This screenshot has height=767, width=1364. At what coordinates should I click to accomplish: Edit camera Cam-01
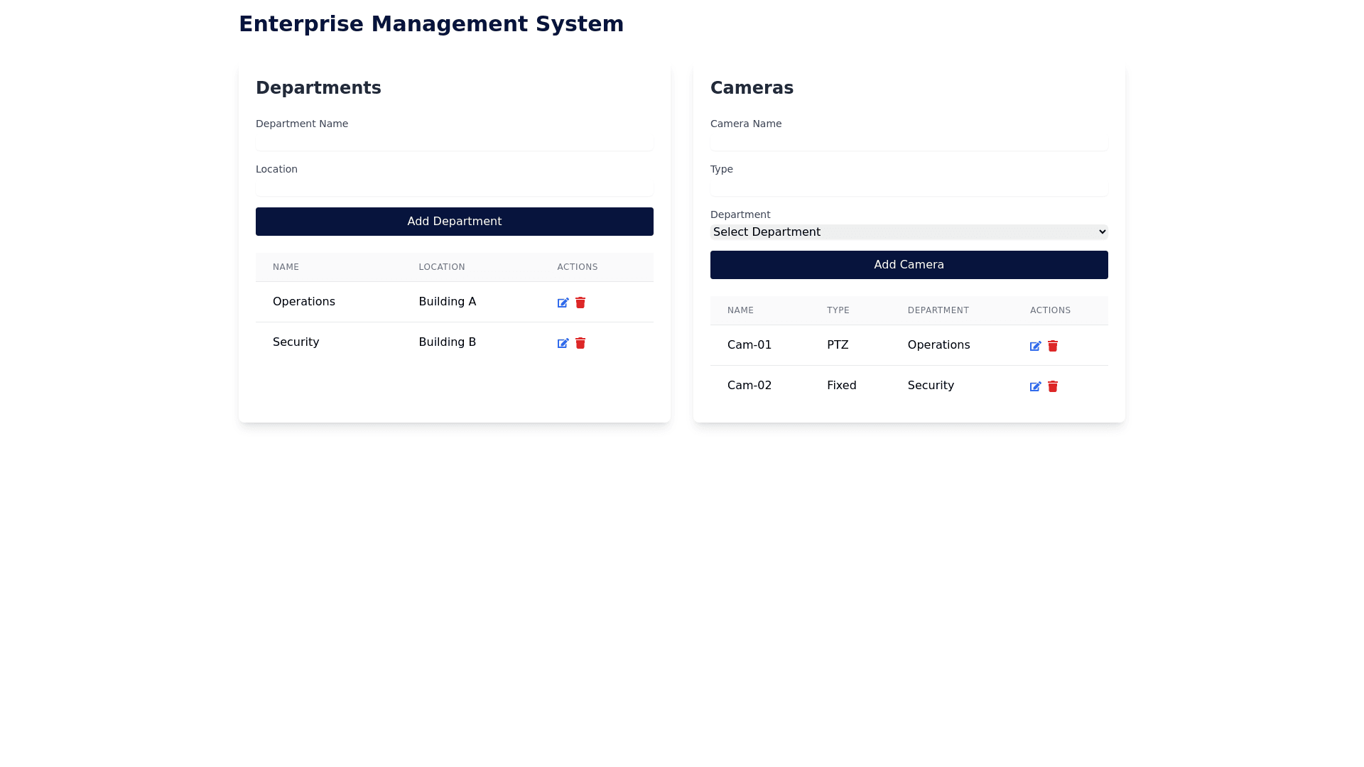pyautogui.click(x=1035, y=346)
